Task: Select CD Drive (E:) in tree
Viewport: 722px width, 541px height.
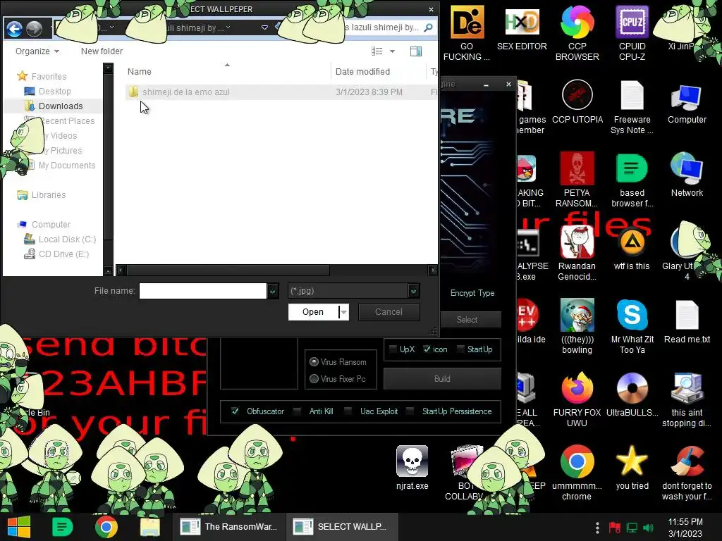Action: pyautogui.click(x=63, y=254)
